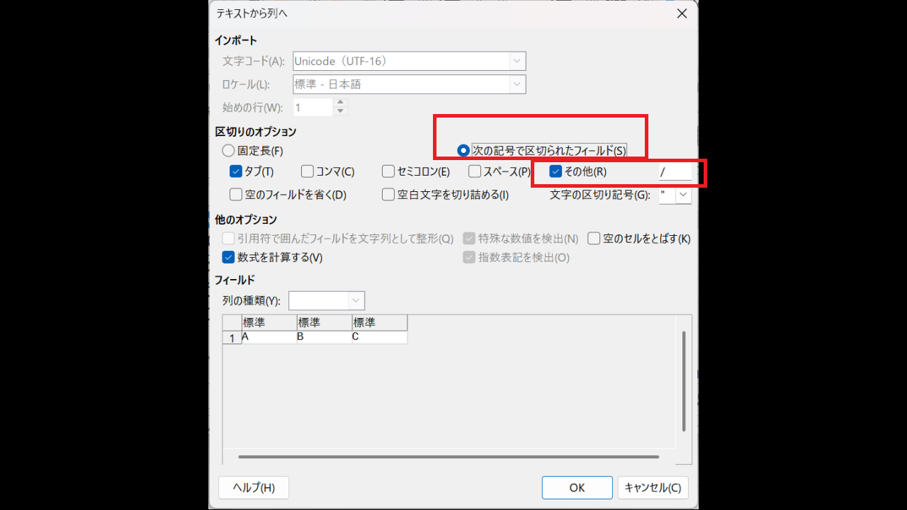Click the その他 separator text field
Viewport: 907px width, 510px height.
point(675,171)
